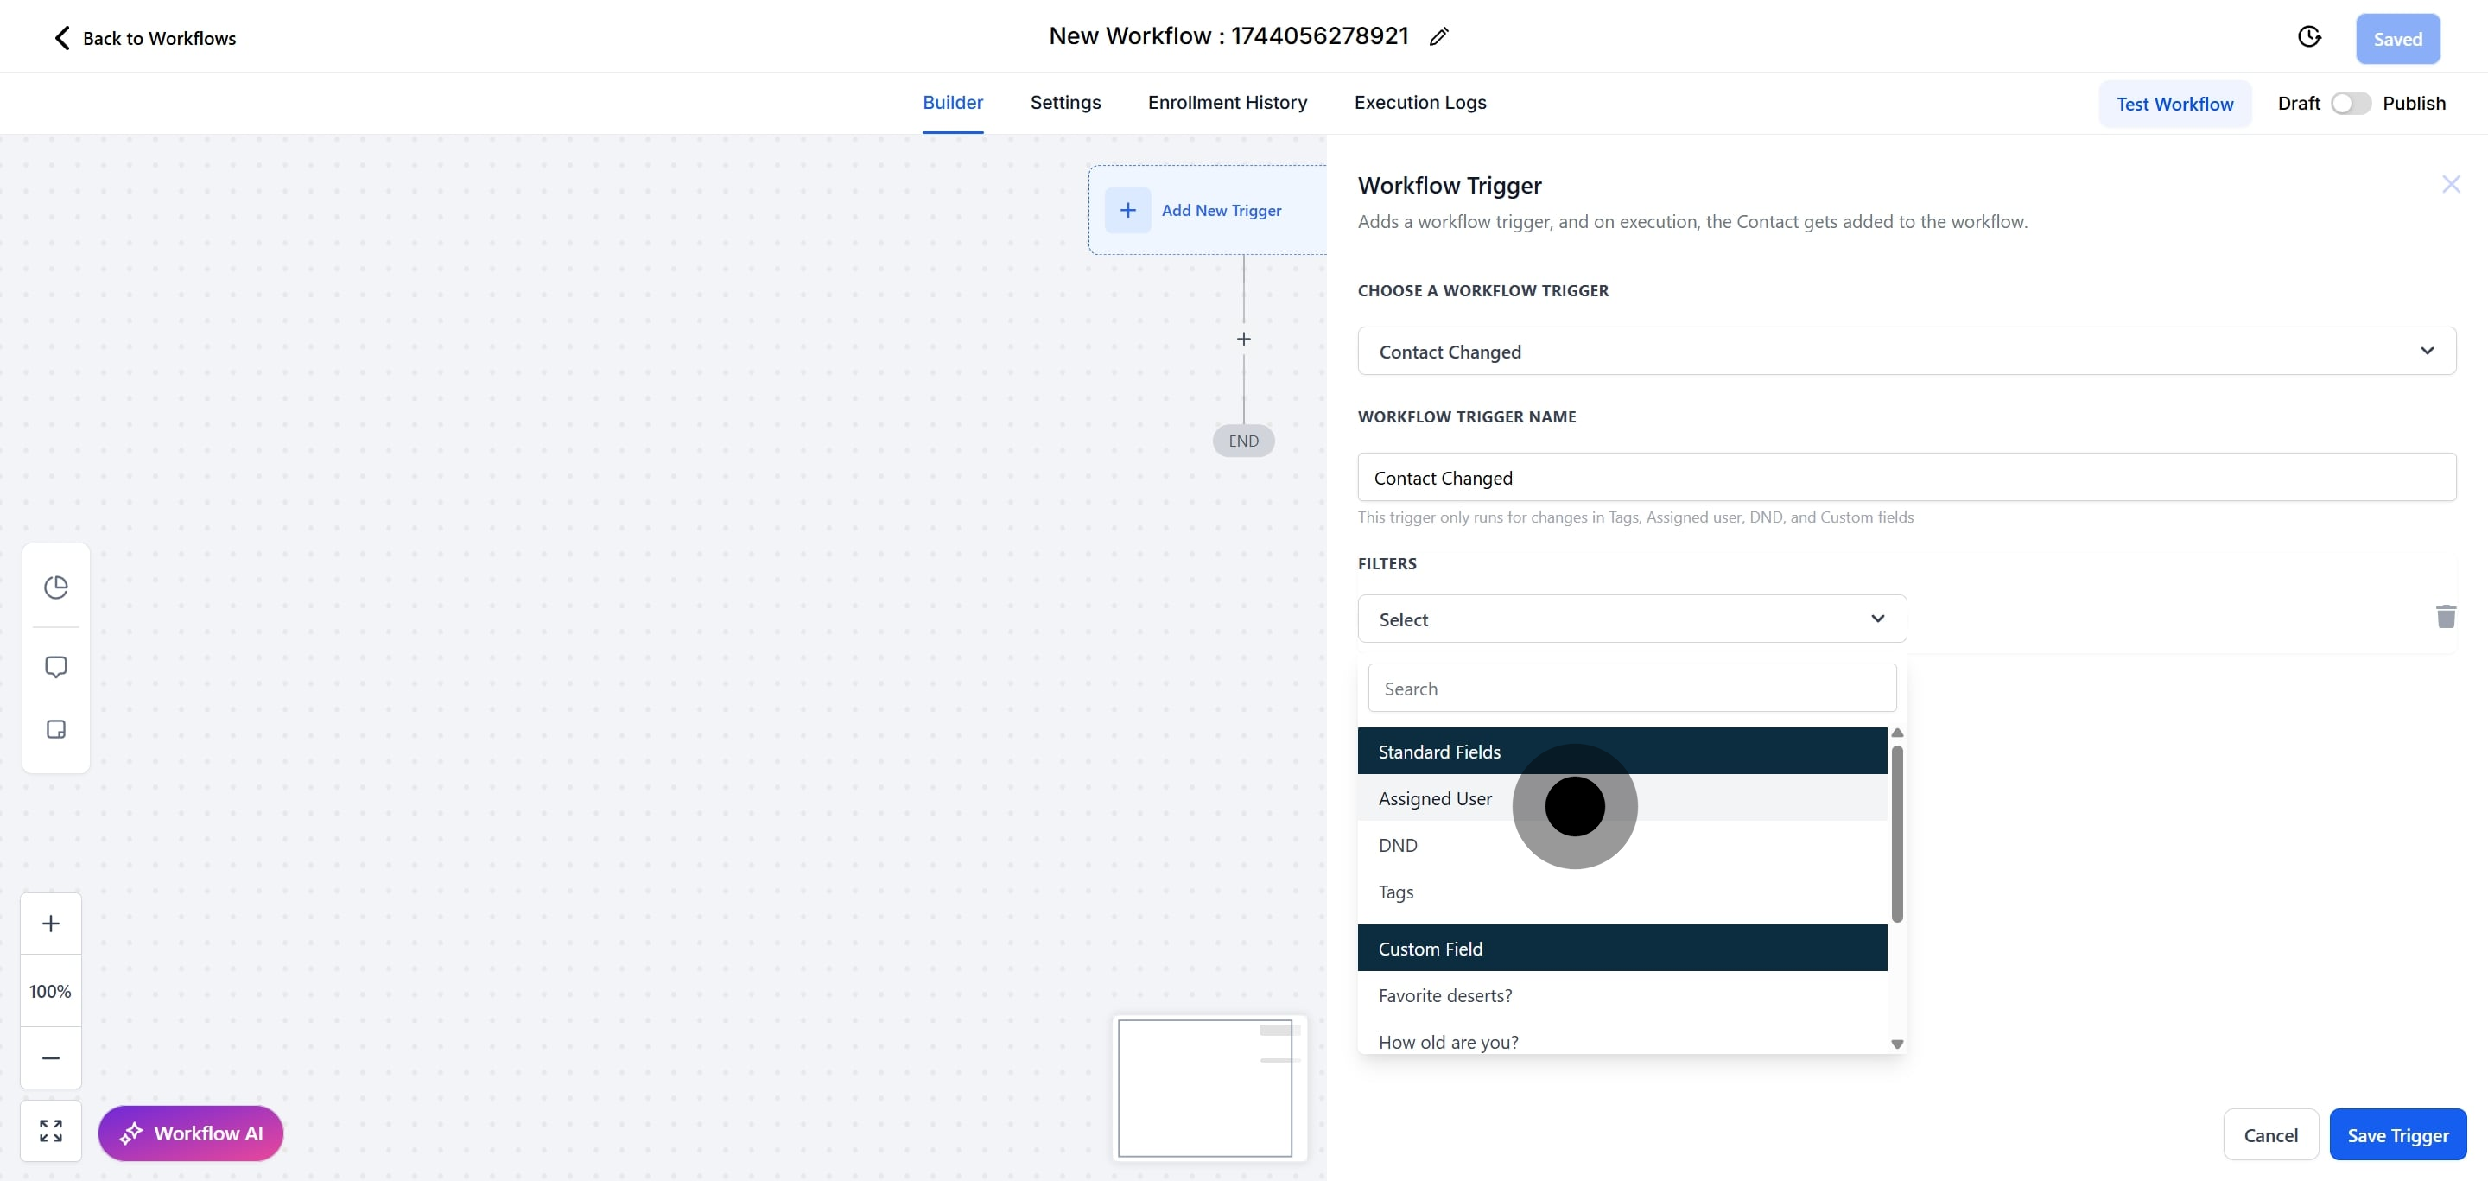Open the stats pie chart icon
The height and width of the screenshot is (1181, 2488).
56,587
